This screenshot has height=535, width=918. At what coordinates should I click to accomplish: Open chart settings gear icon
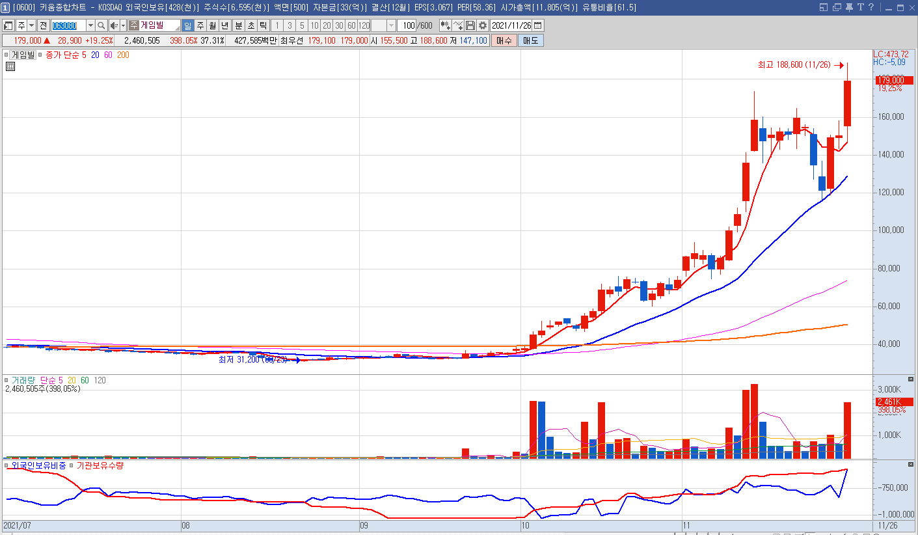[x=482, y=25]
